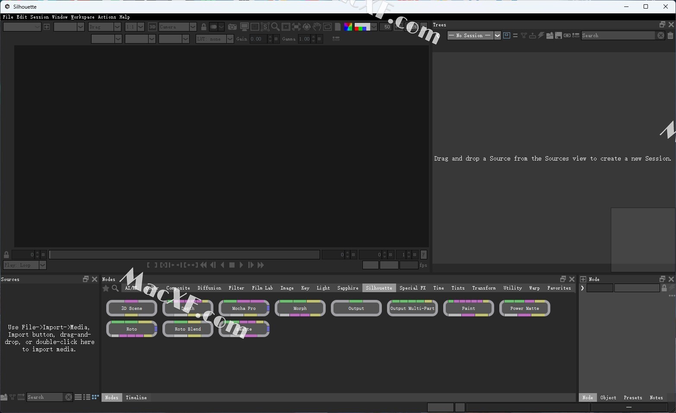Open the Camera view dropdown
Viewport: 676px width, 413px height.
click(x=178, y=27)
